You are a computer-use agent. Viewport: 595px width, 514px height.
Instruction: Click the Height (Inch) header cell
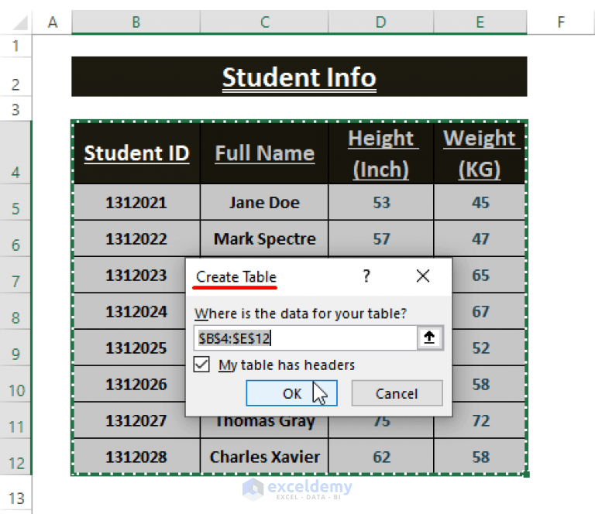pos(381,153)
